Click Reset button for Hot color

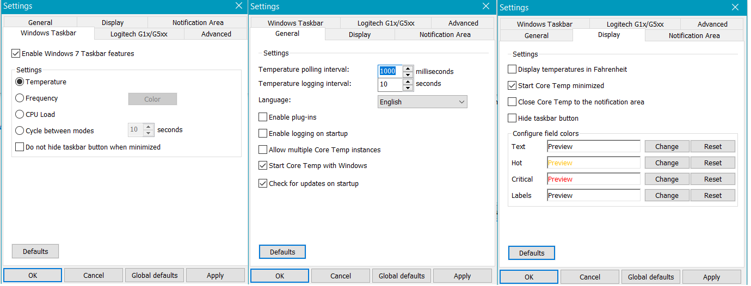pyautogui.click(x=713, y=163)
